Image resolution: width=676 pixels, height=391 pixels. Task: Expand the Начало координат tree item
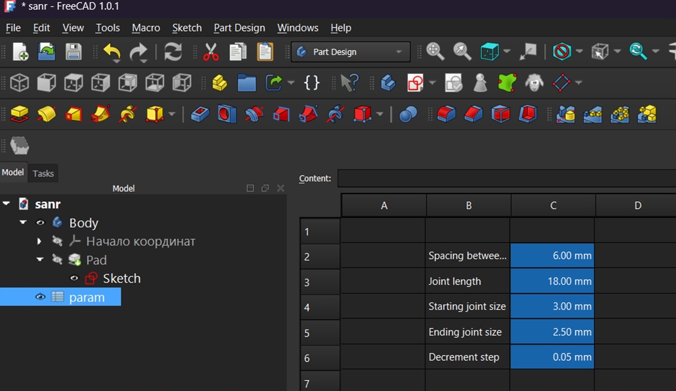click(x=39, y=241)
